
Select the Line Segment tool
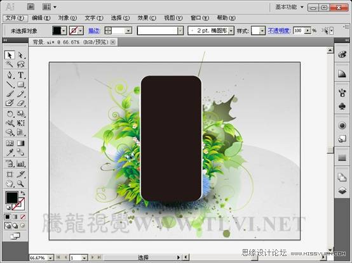tap(10, 84)
